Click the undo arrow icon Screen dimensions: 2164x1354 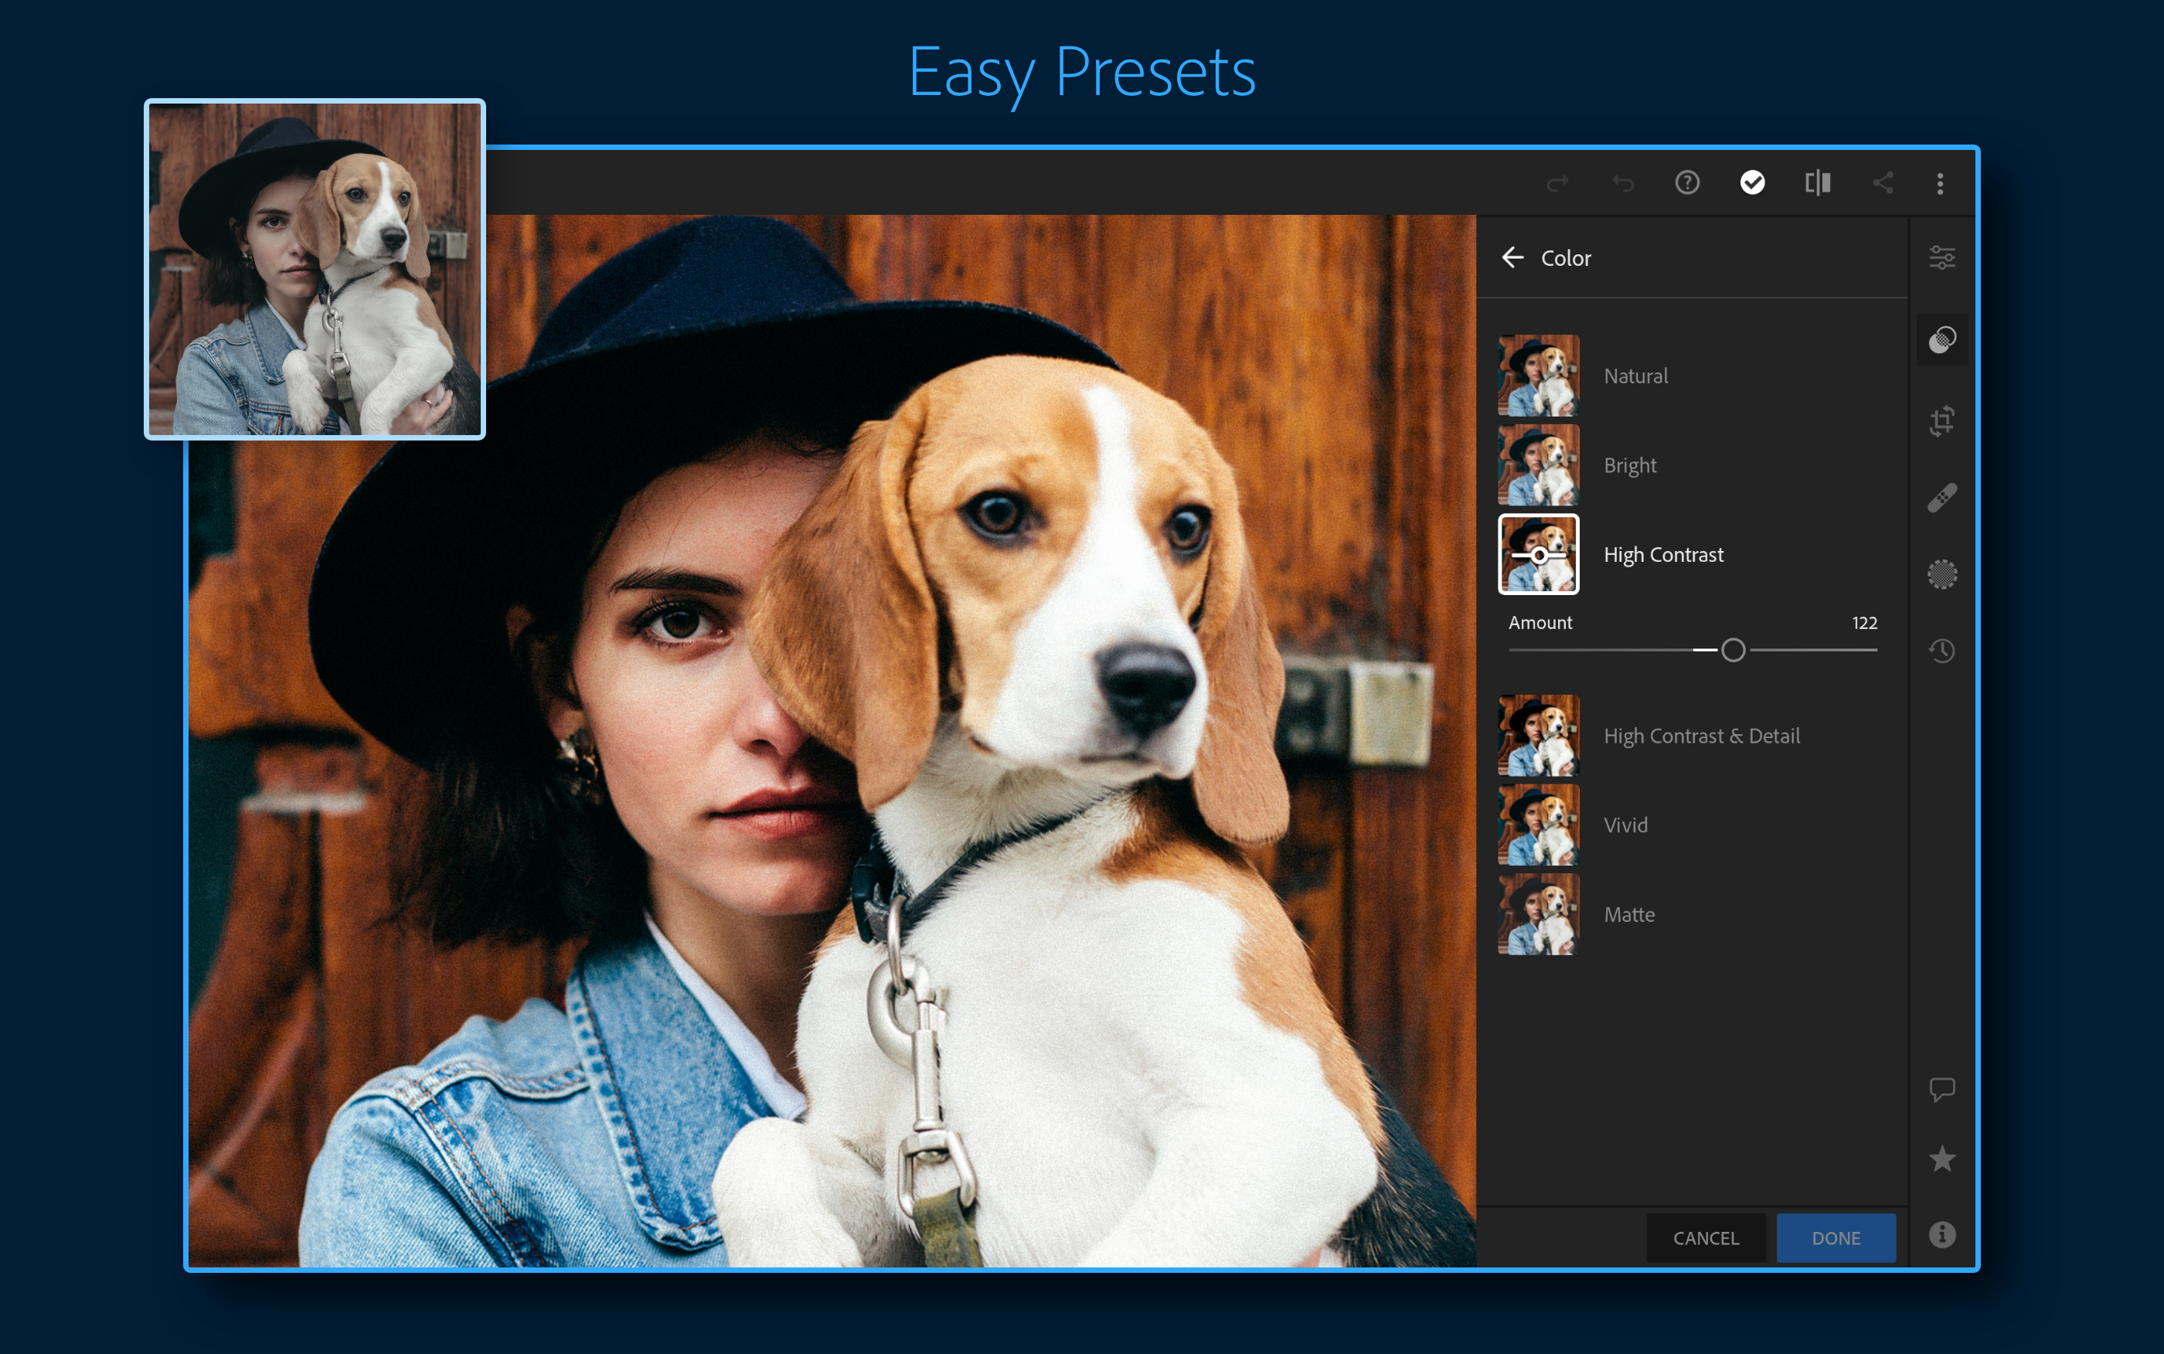point(1623,184)
